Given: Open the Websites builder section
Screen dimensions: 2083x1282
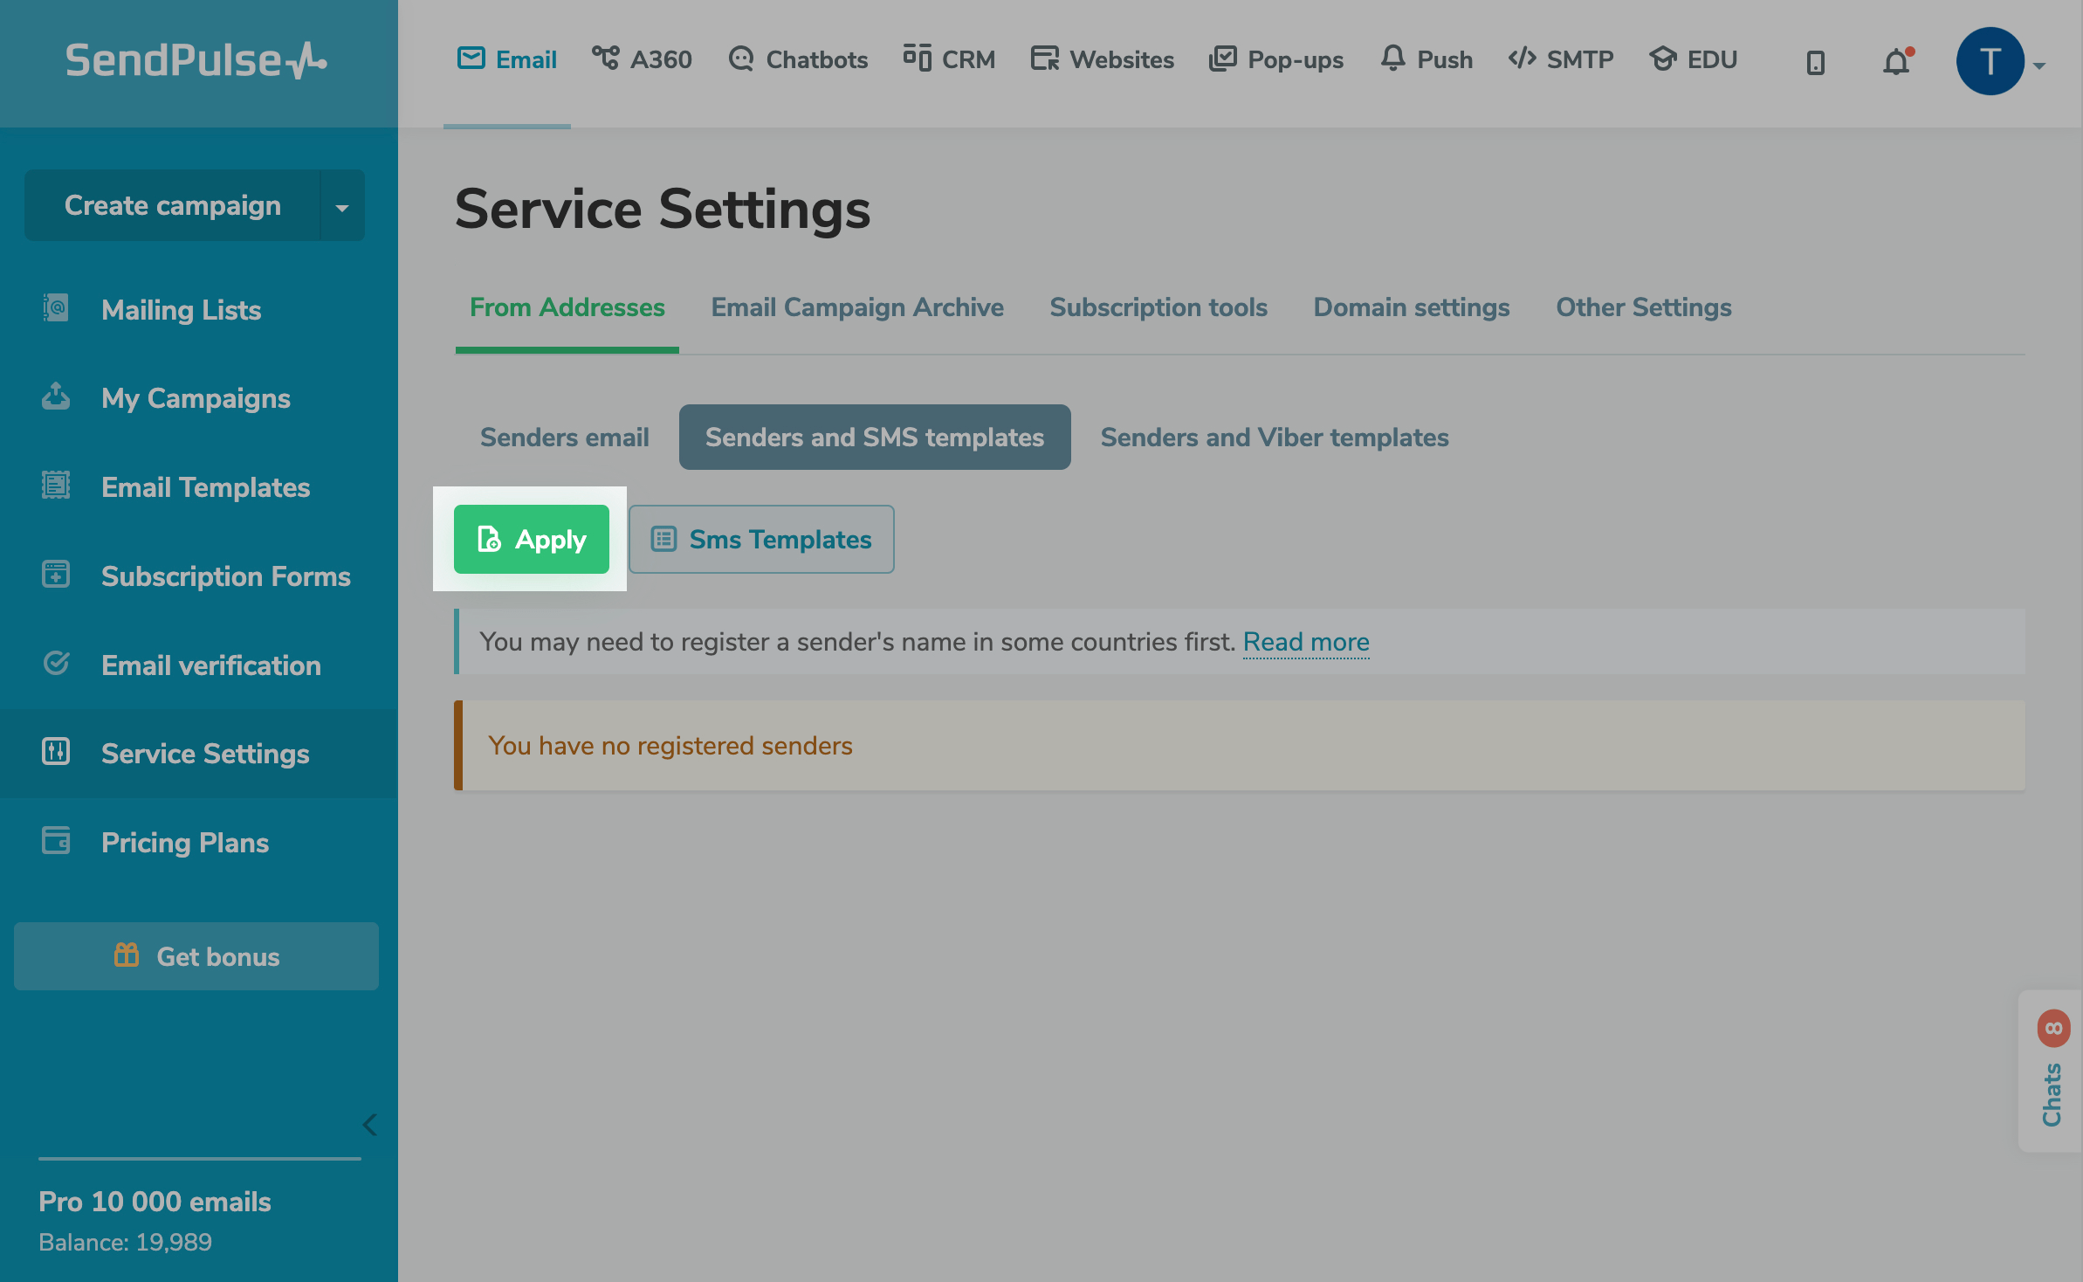Looking at the screenshot, I should pos(1102,59).
